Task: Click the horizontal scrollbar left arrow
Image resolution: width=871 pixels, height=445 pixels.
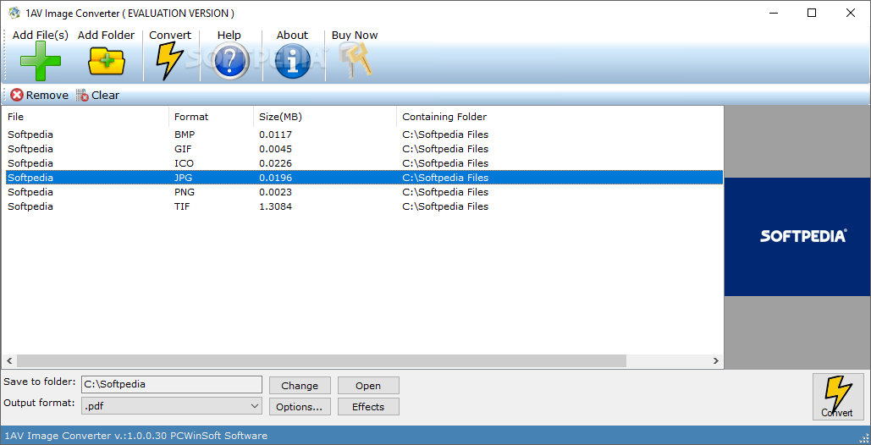Action: [8, 360]
